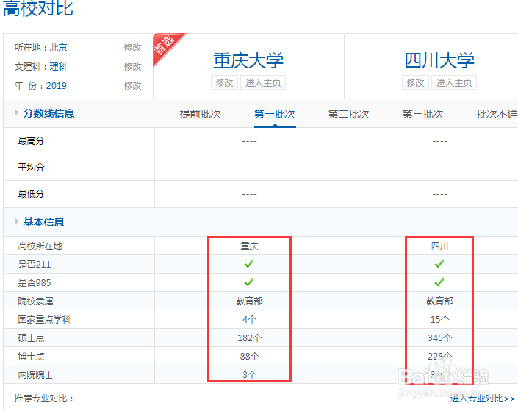Viewport: 518px width, 411px height.
Task: Click 修改 button under 重庆大学
Action: pos(224,82)
